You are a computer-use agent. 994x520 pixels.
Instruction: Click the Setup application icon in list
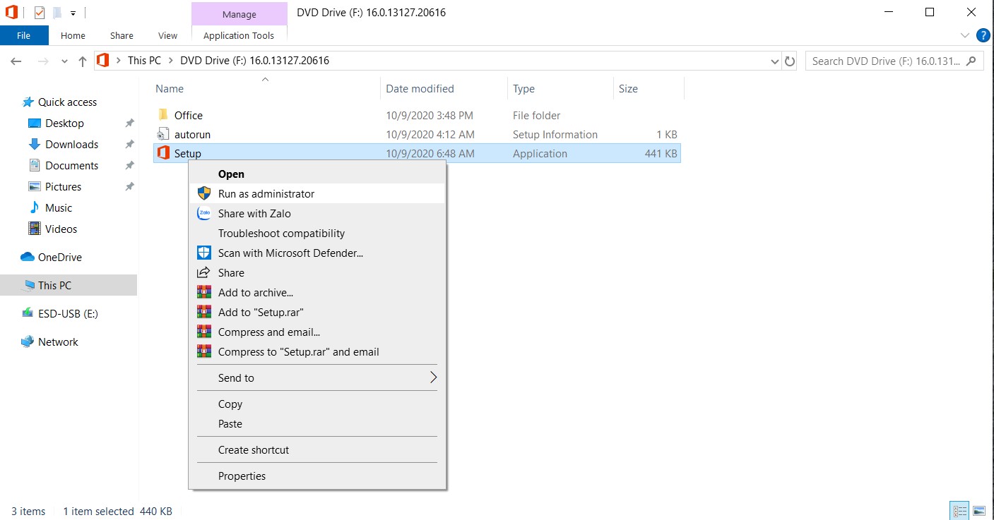pos(163,153)
